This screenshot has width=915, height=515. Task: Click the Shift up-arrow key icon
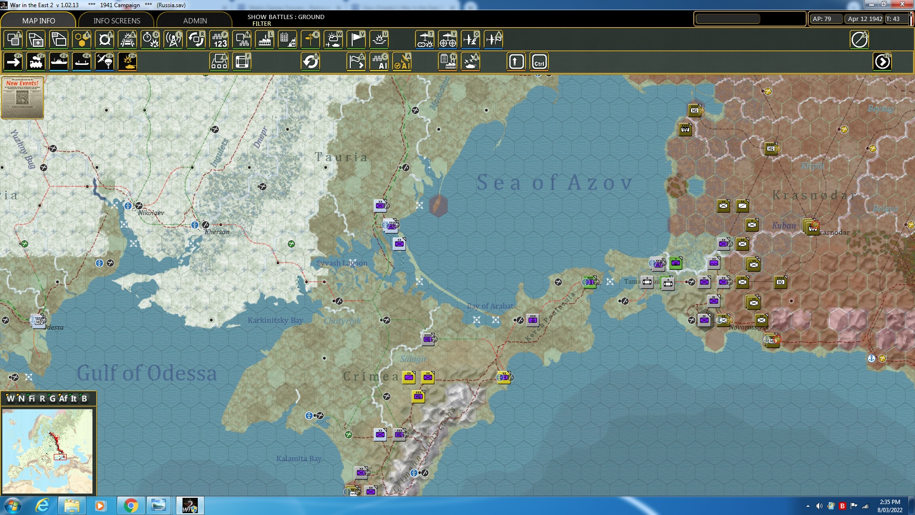pos(516,62)
